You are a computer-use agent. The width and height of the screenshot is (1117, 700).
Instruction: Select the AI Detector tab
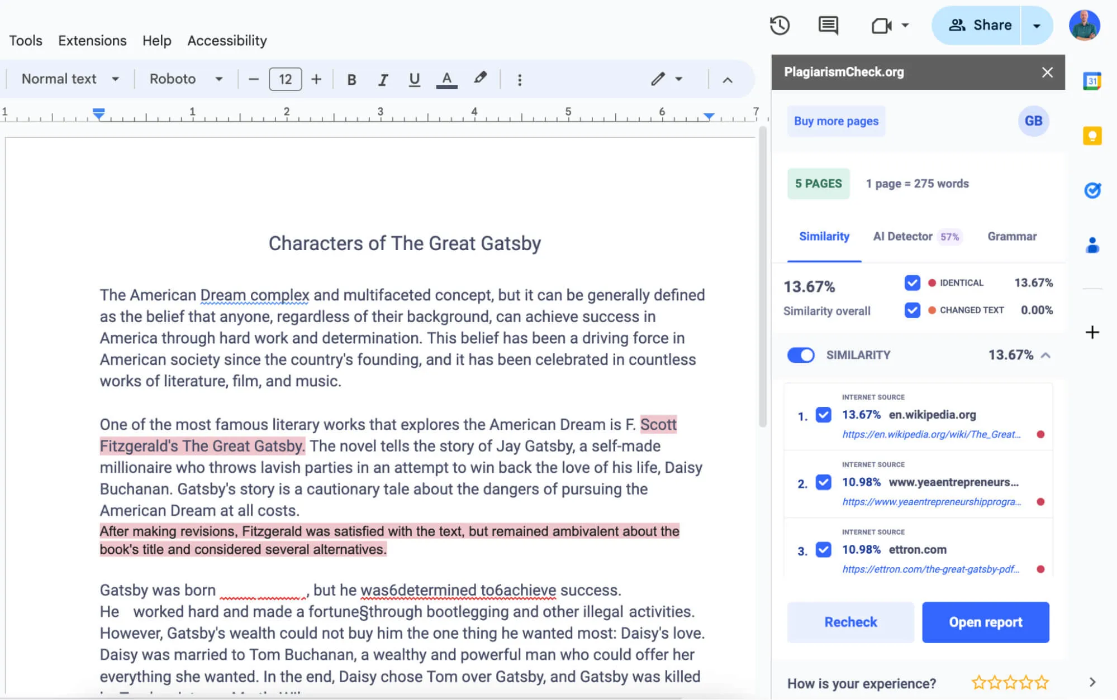point(902,236)
